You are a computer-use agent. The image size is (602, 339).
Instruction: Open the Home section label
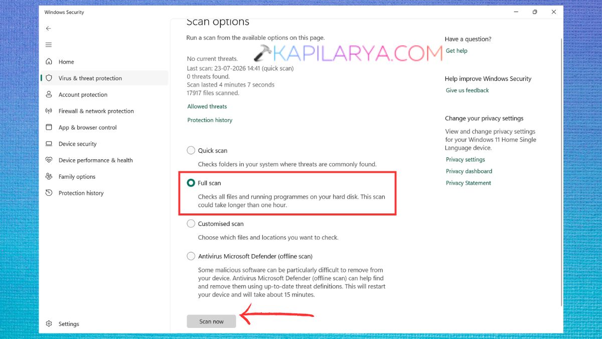click(66, 62)
